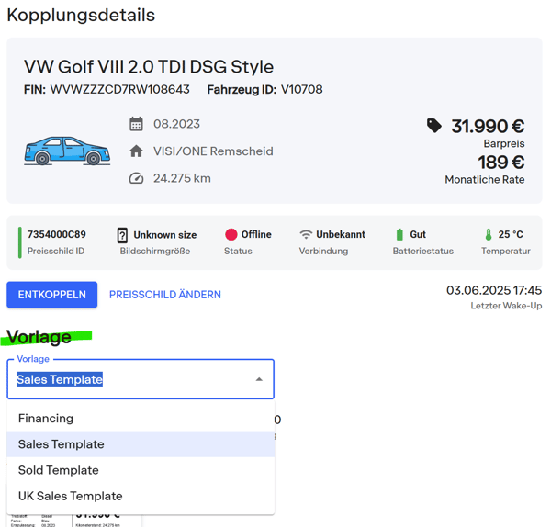Select Financing from the Vorlage dropdown

click(x=141, y=418)
